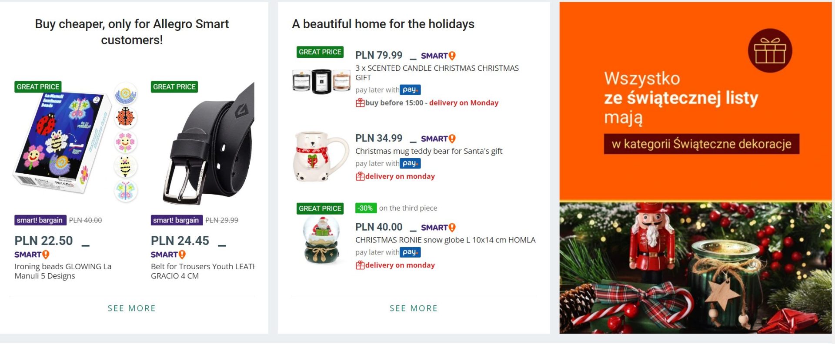Click the Allegro Pay badge under scented candles
The image size is (835, 344).
click(410, 90)
